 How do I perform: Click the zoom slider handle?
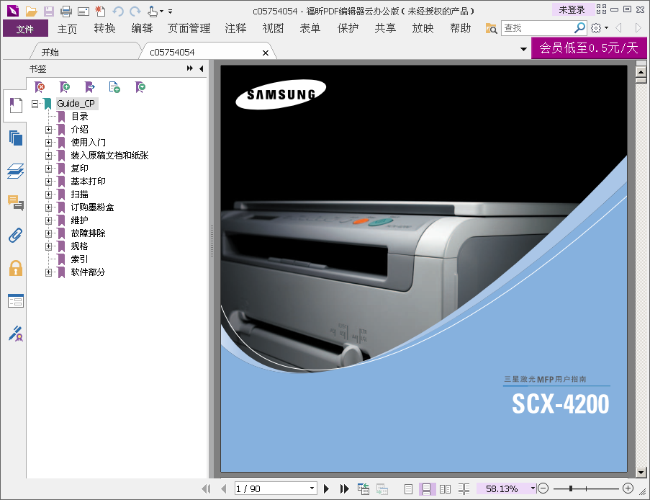tap(571, 488)
